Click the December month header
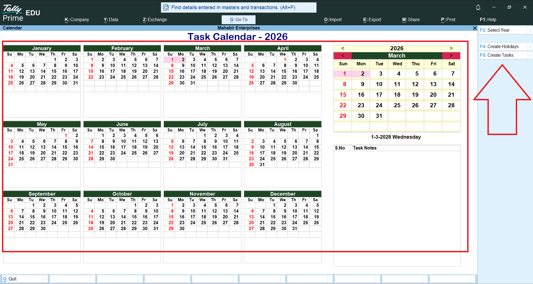 (x=283, y=194)
